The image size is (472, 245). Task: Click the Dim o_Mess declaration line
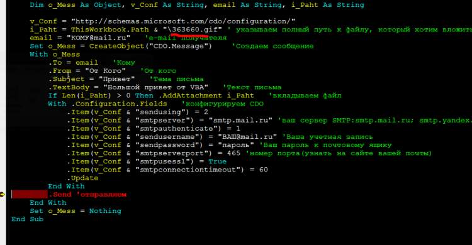coord(197,5)
